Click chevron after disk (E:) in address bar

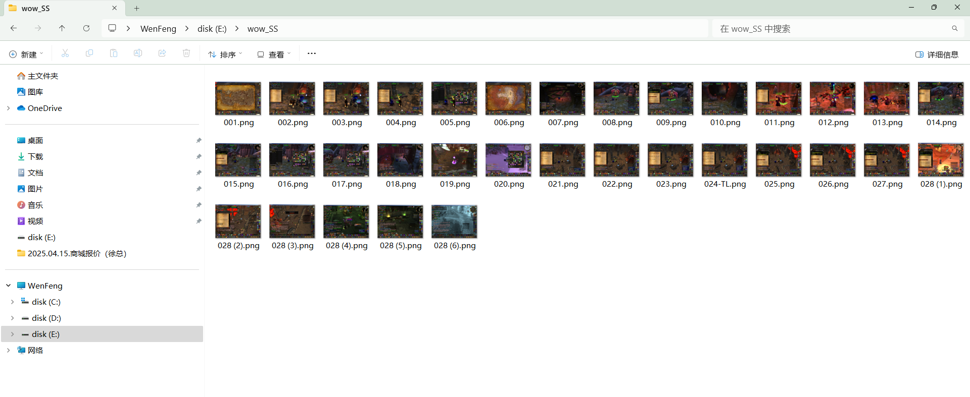pyautogui.click(x=236, y=29)
